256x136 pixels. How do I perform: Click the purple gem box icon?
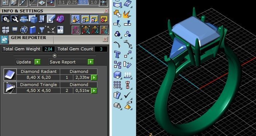(x=60, y=19)
